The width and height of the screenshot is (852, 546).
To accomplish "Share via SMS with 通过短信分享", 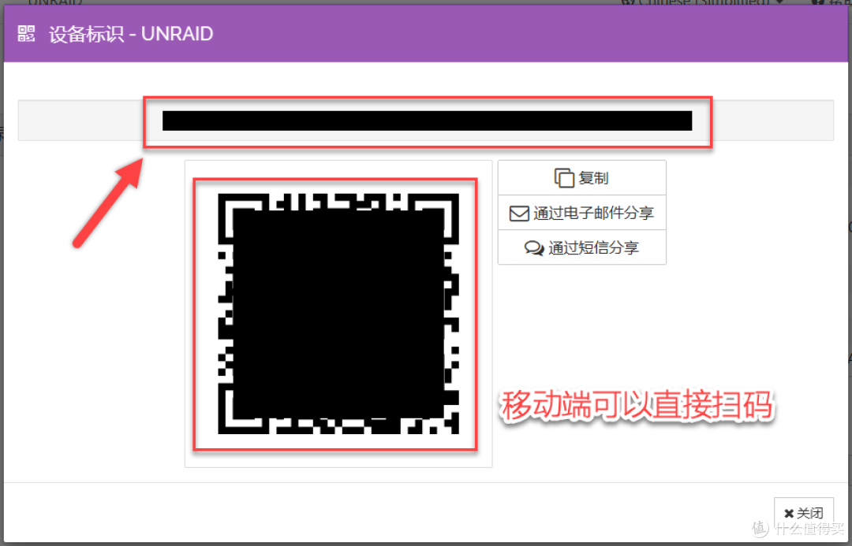I will tap(581, 247).
